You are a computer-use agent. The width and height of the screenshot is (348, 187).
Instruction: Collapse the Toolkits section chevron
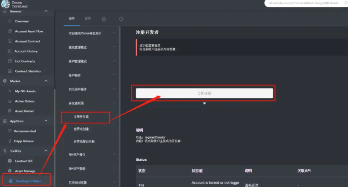coord(46,151)
